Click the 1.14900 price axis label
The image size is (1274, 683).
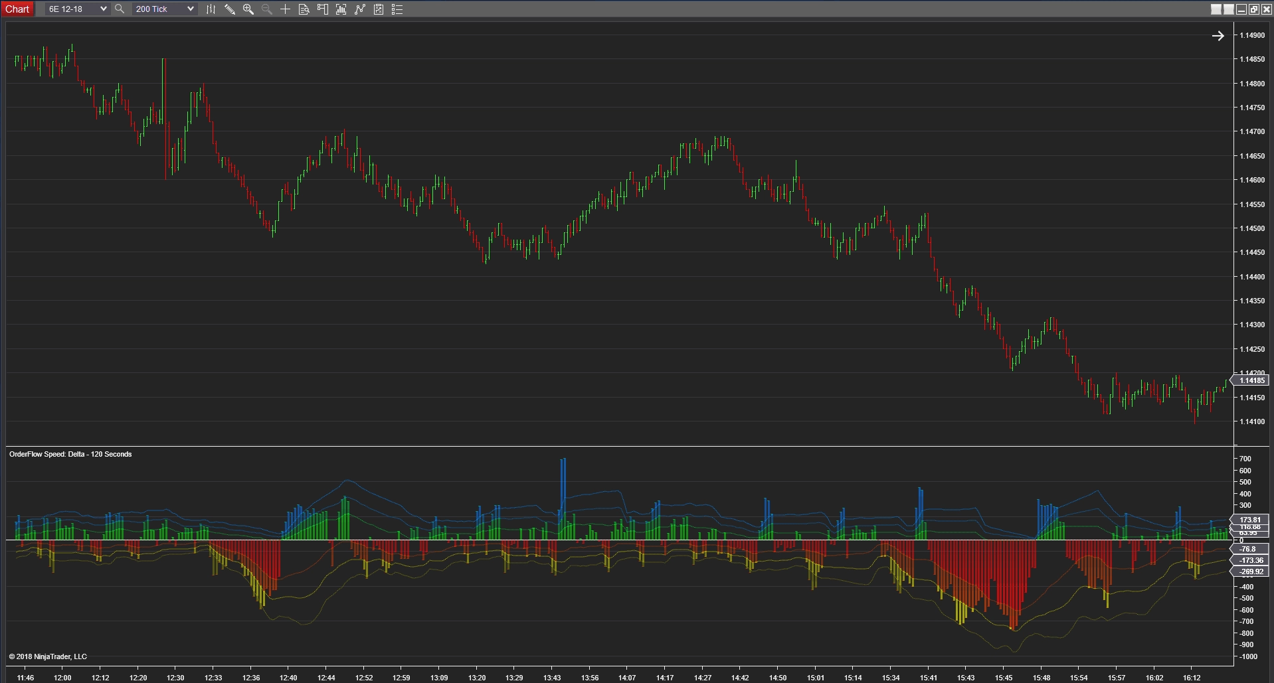pyautogui.click(x=1252, y=35)
